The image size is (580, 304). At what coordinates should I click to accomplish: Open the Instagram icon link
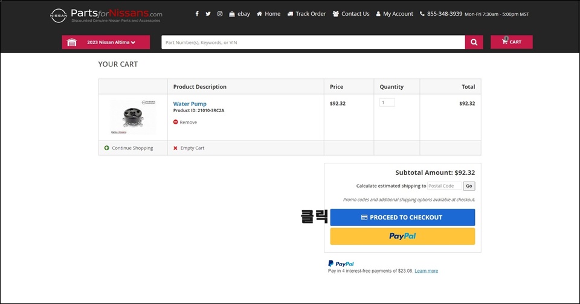point(220,14)
